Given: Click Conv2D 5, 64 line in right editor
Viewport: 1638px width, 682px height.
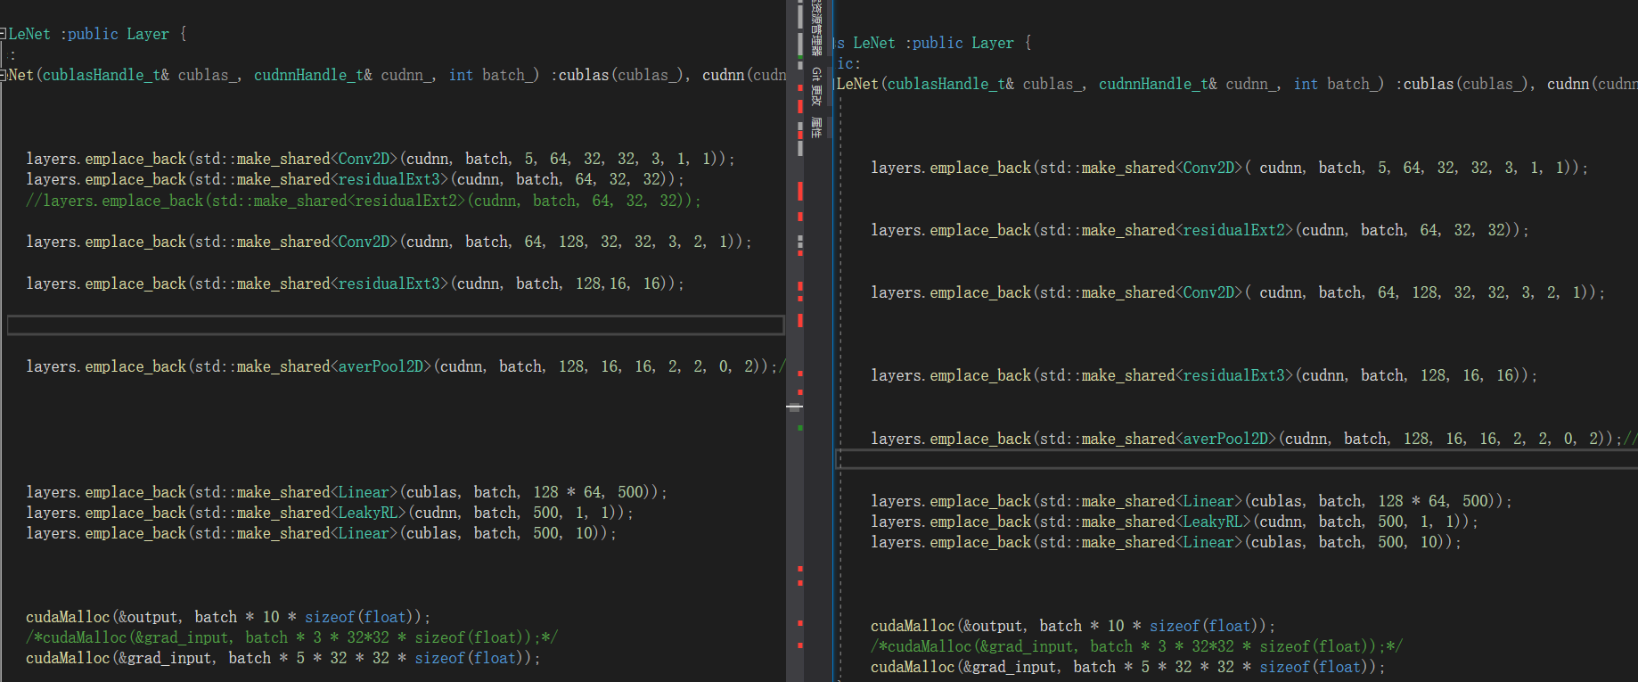Looking at the screenshot, I should point(1230,168).
